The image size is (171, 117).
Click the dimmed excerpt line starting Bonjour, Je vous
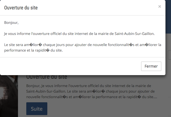pyautogui.click(x=89, y=86)
